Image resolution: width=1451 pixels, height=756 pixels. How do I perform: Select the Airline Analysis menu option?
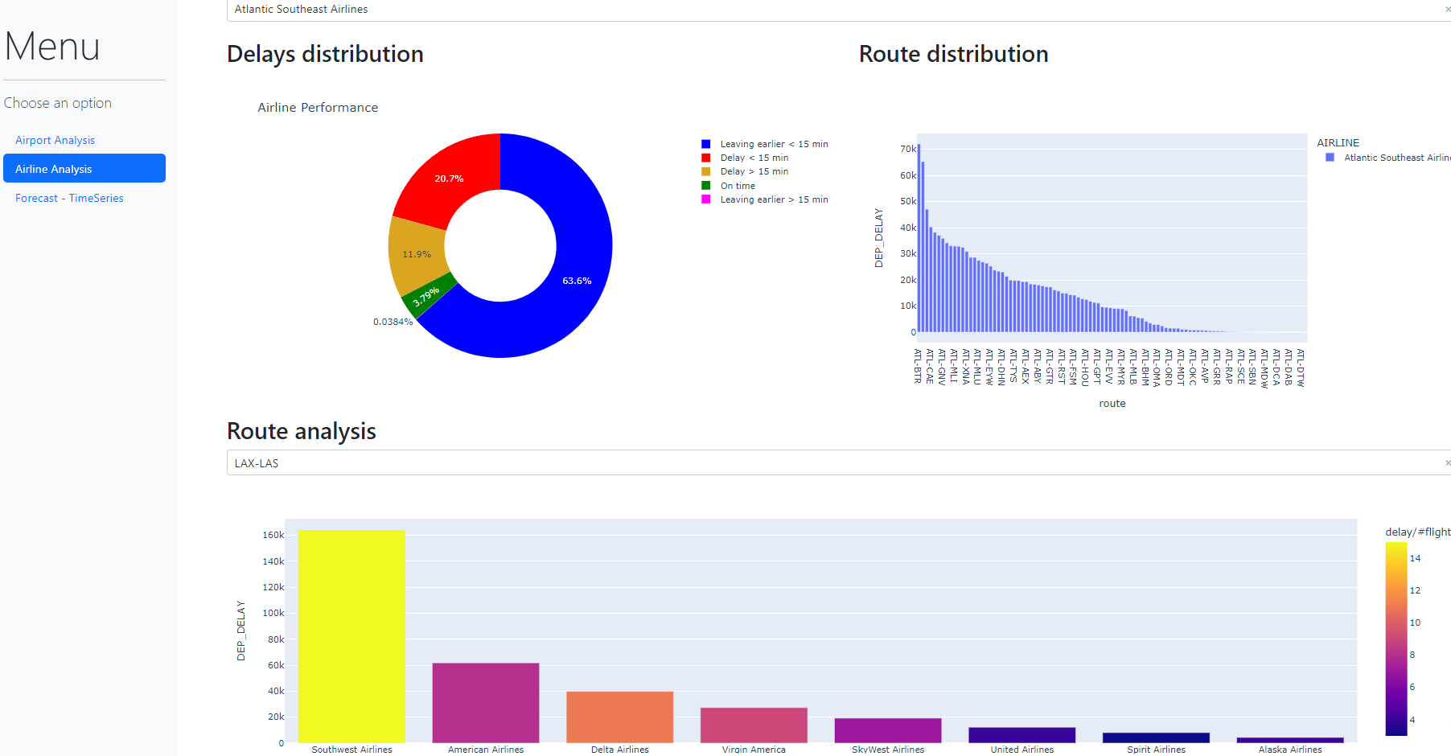[84, 168]
